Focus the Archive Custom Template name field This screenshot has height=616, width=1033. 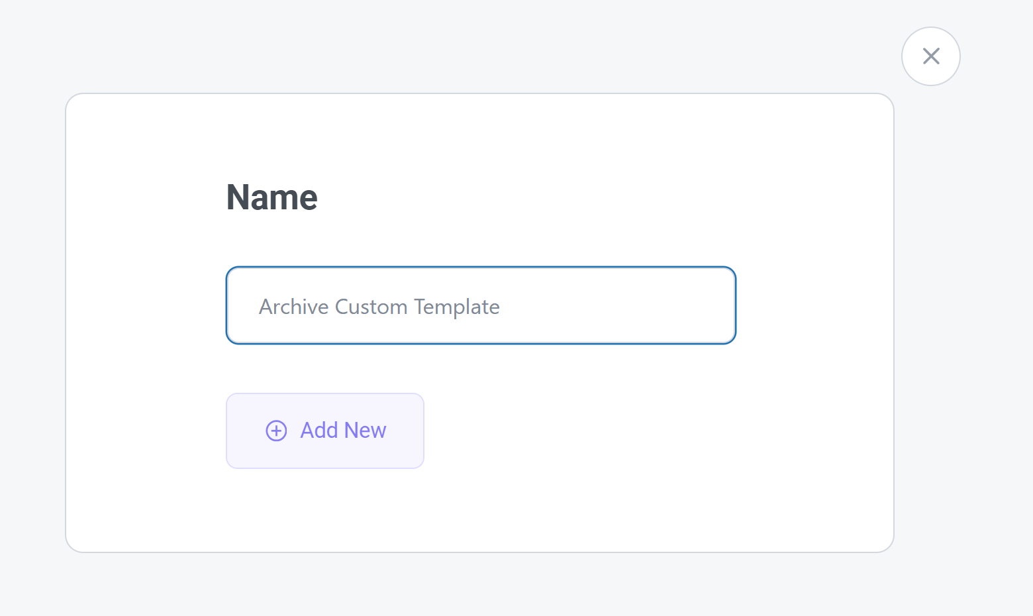(x=481, y=305)
